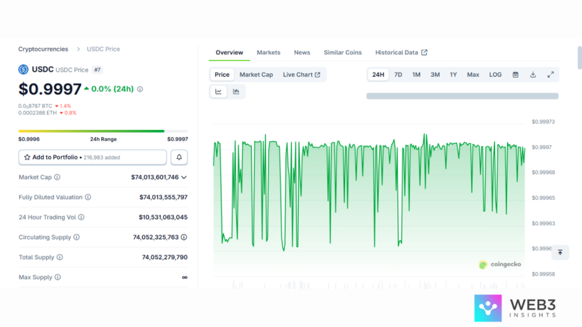Click the 0.0002388 ETH price text

tap(38, 113)
